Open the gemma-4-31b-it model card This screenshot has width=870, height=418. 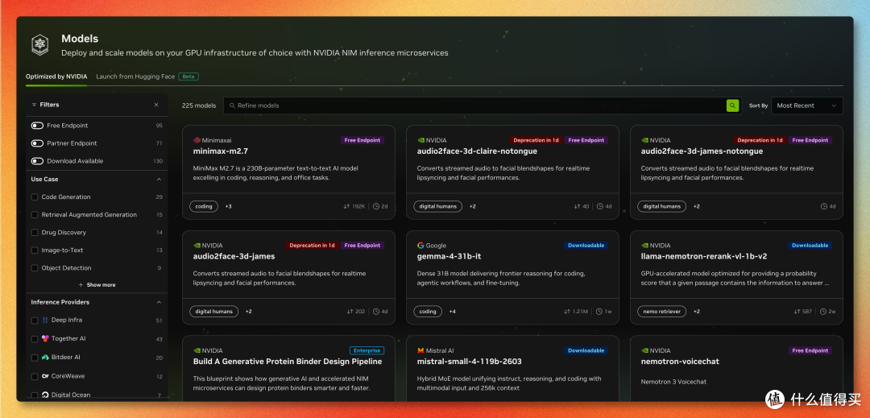[512, 277]
